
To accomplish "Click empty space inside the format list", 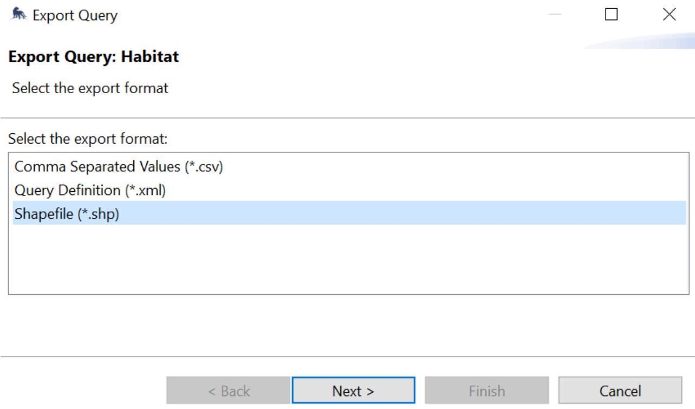I will point(349,260).
